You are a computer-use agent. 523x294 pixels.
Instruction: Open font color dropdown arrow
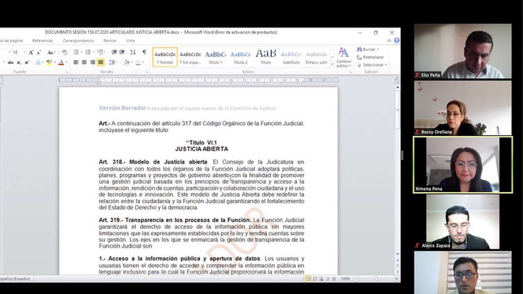(67, 62)
